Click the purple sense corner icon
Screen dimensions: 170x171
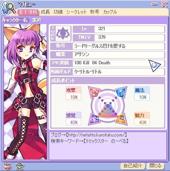pos(94,119)
